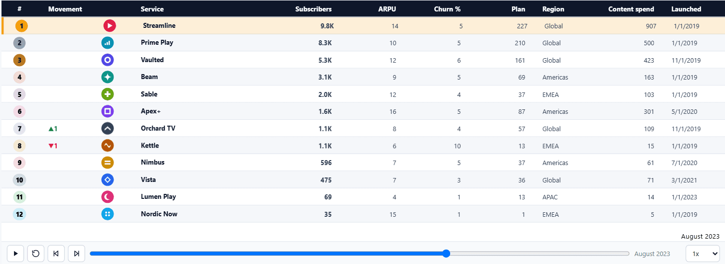Sort by the ARPU column header

click(x=387, y=9)
